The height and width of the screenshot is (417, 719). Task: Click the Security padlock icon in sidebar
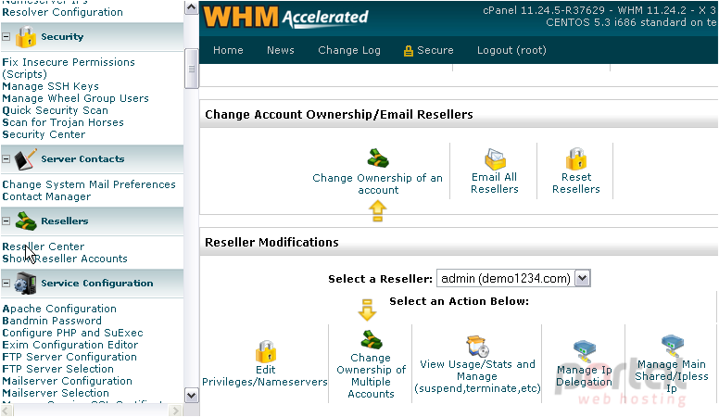point(26,37)
